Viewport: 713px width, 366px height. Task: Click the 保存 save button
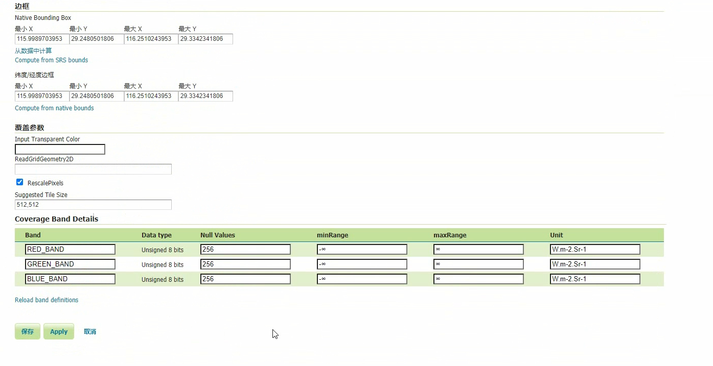[x=28, y=331]
